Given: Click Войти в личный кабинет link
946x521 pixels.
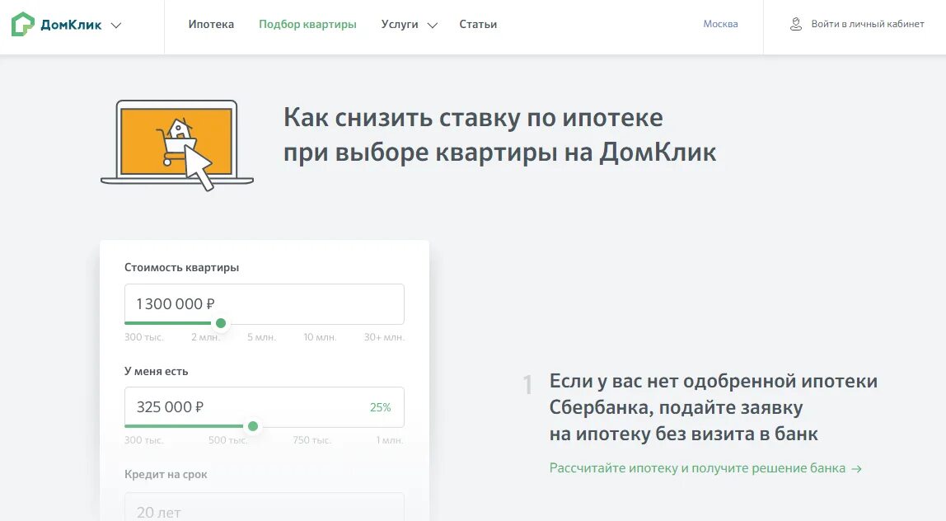Looking at the screenshot, I should [868, 24].
